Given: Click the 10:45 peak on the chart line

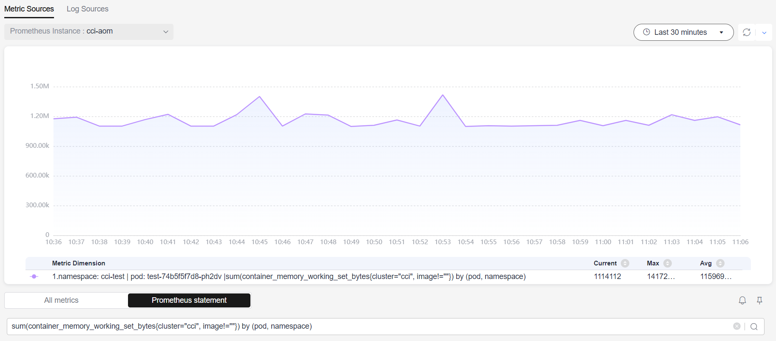Looking at the screenshot, I should [x=259, y=97].
